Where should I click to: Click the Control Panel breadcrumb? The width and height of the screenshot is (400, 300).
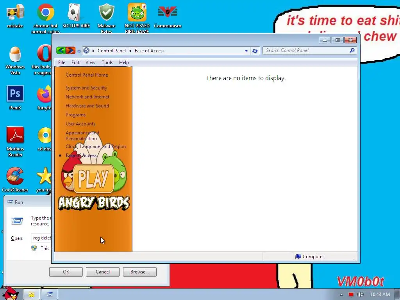pos(111,51)
